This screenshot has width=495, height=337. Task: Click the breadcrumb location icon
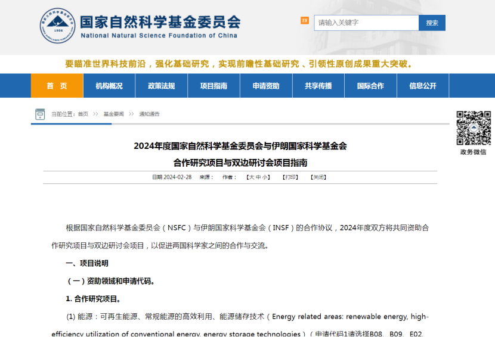click(40, 114)
